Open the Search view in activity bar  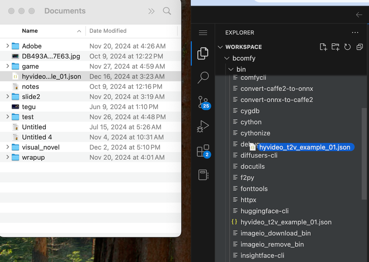[203, 78]
